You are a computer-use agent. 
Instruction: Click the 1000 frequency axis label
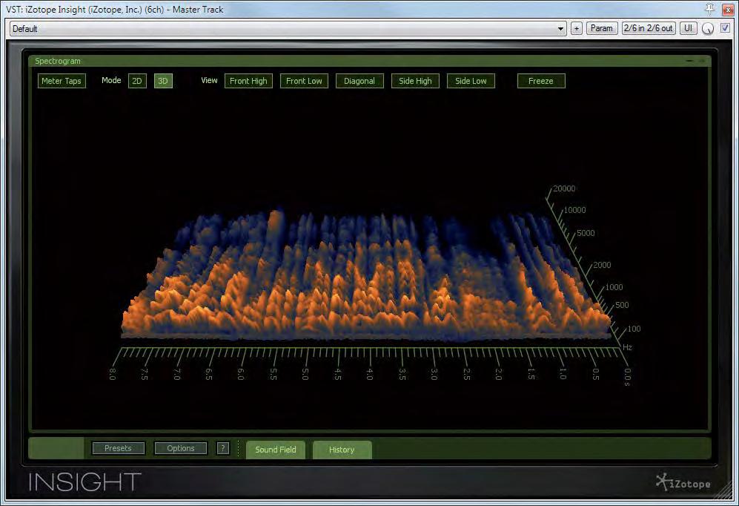click(x=614, y=287)
